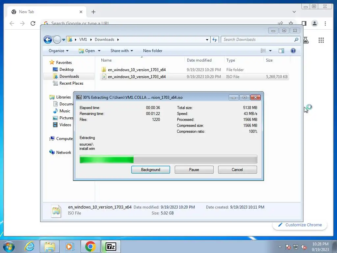Select the en_windows_10_version_1703_x64 folder row
This screenshot has width=337, height=253.
[x=194, y=70]
